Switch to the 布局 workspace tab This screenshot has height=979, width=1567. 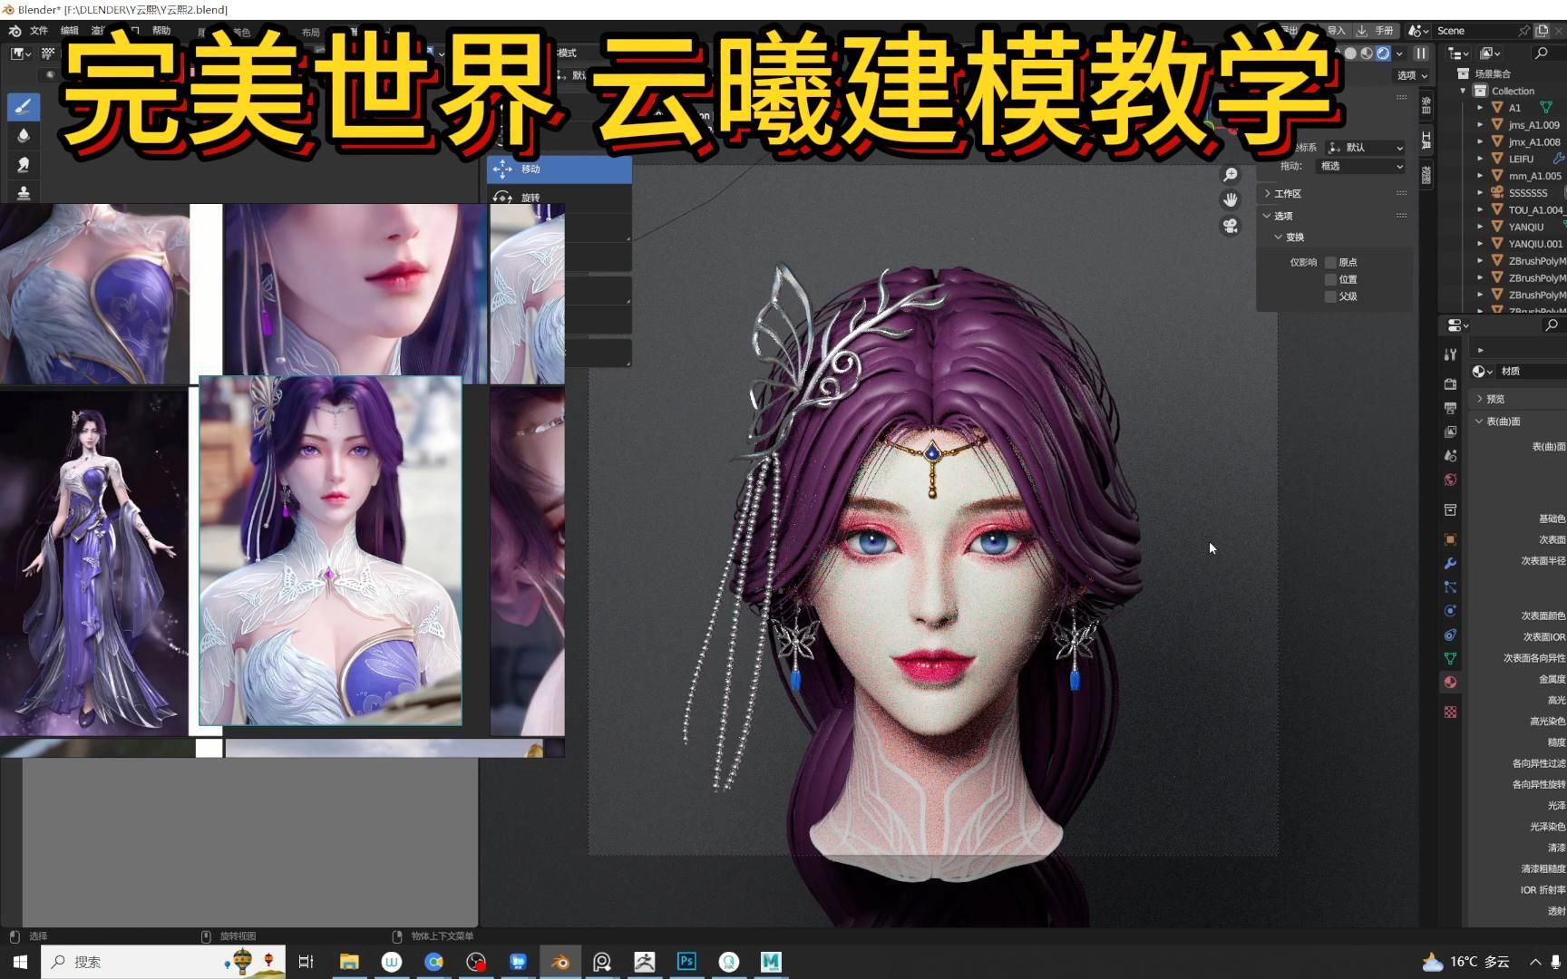(x=311, y=33)
